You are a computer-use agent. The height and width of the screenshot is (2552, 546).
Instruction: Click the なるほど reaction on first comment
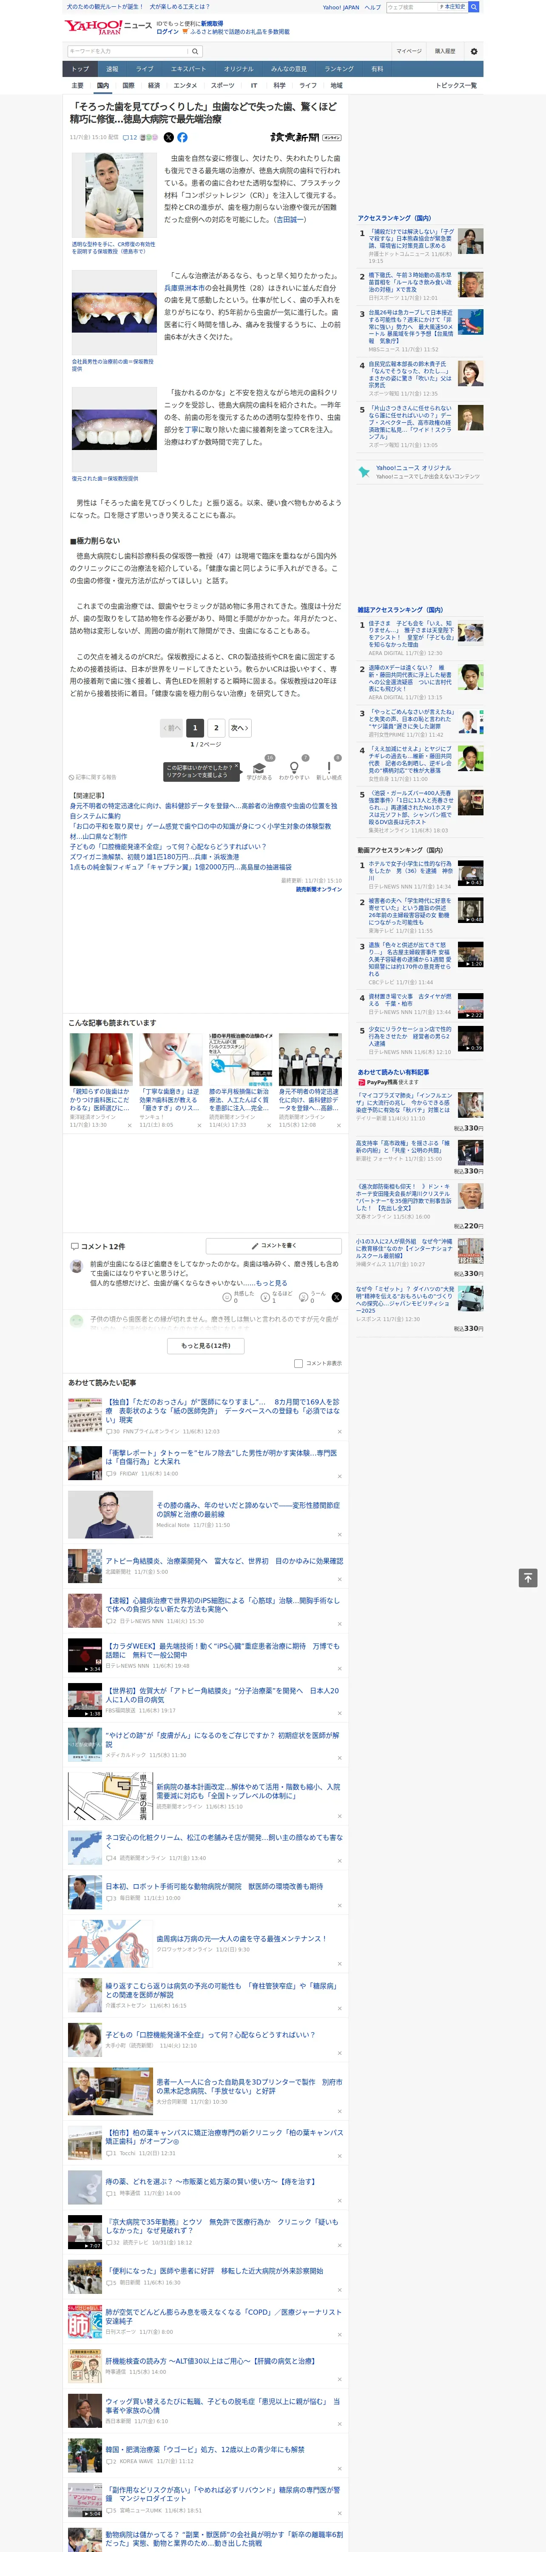click(276, 1296)
